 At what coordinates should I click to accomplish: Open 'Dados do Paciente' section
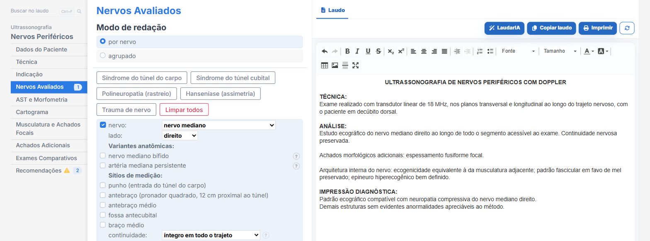(x=49, y=49)
